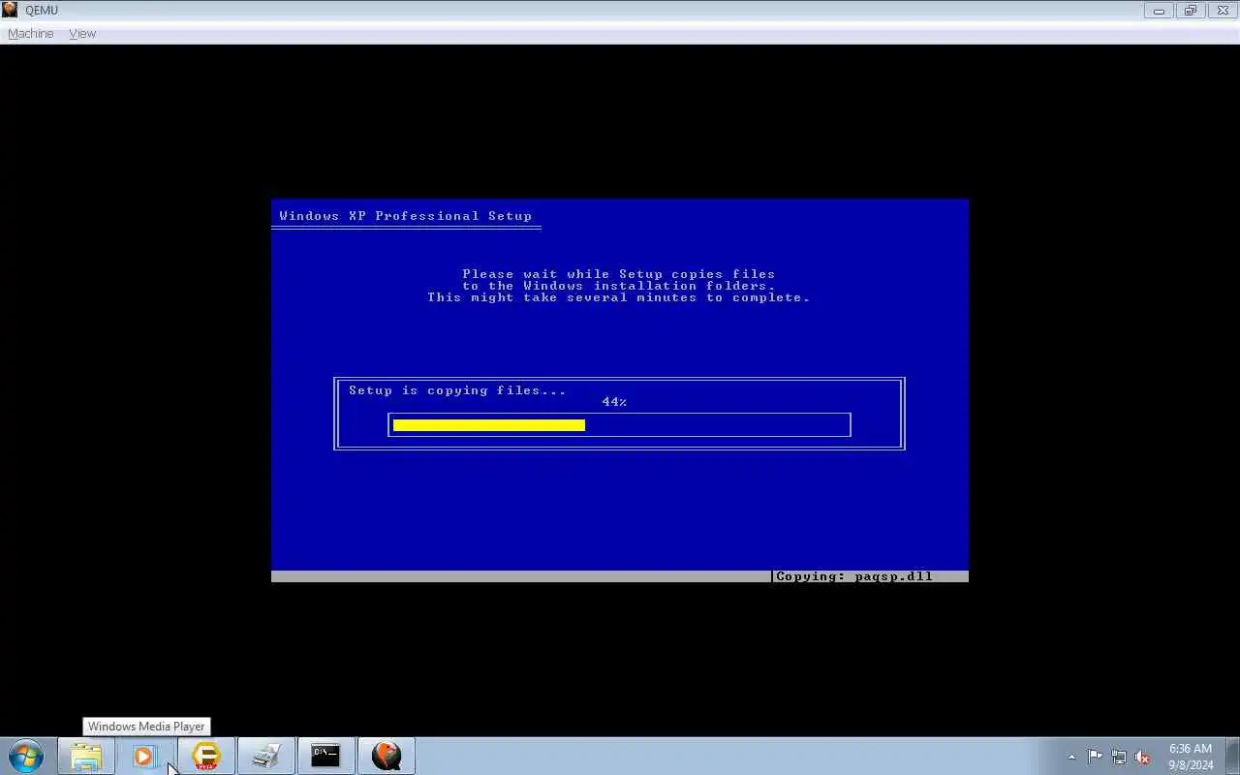Switch to the QEMU taskbar icon
Viewport: 1240px width, 775px height.
point(386,756)
